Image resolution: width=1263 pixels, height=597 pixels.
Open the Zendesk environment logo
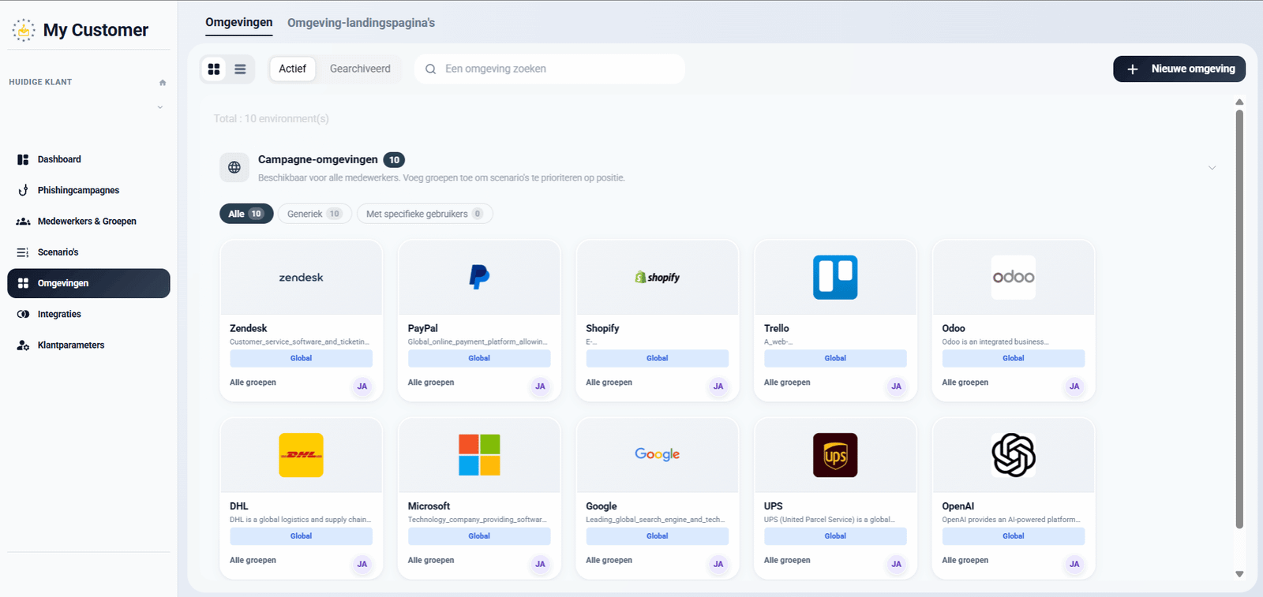301,278
